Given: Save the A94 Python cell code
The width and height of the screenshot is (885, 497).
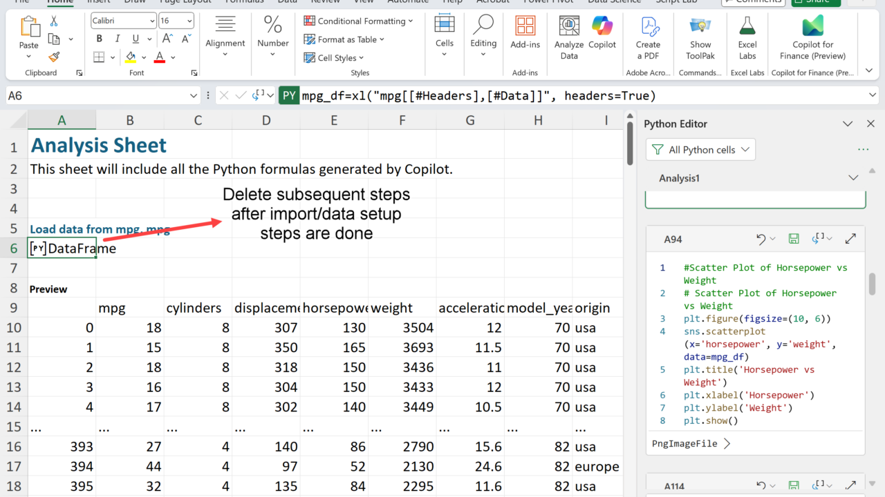Looking at the screenshot, I should pos(794,239).
